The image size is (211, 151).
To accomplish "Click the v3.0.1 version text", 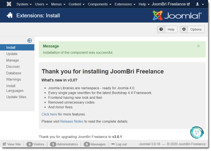I will [x=117, y=137].
